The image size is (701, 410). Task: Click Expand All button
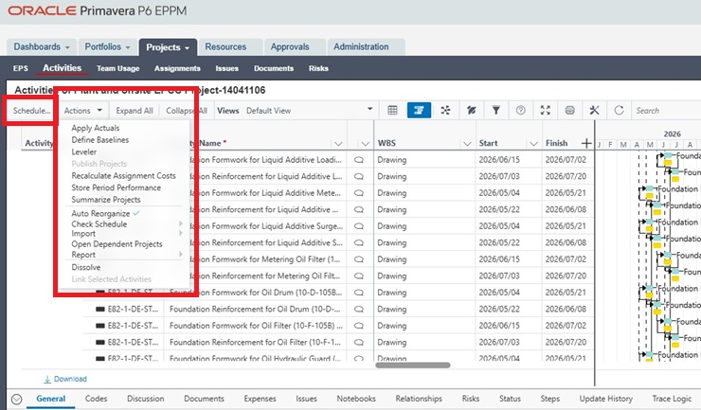[135, 111]
